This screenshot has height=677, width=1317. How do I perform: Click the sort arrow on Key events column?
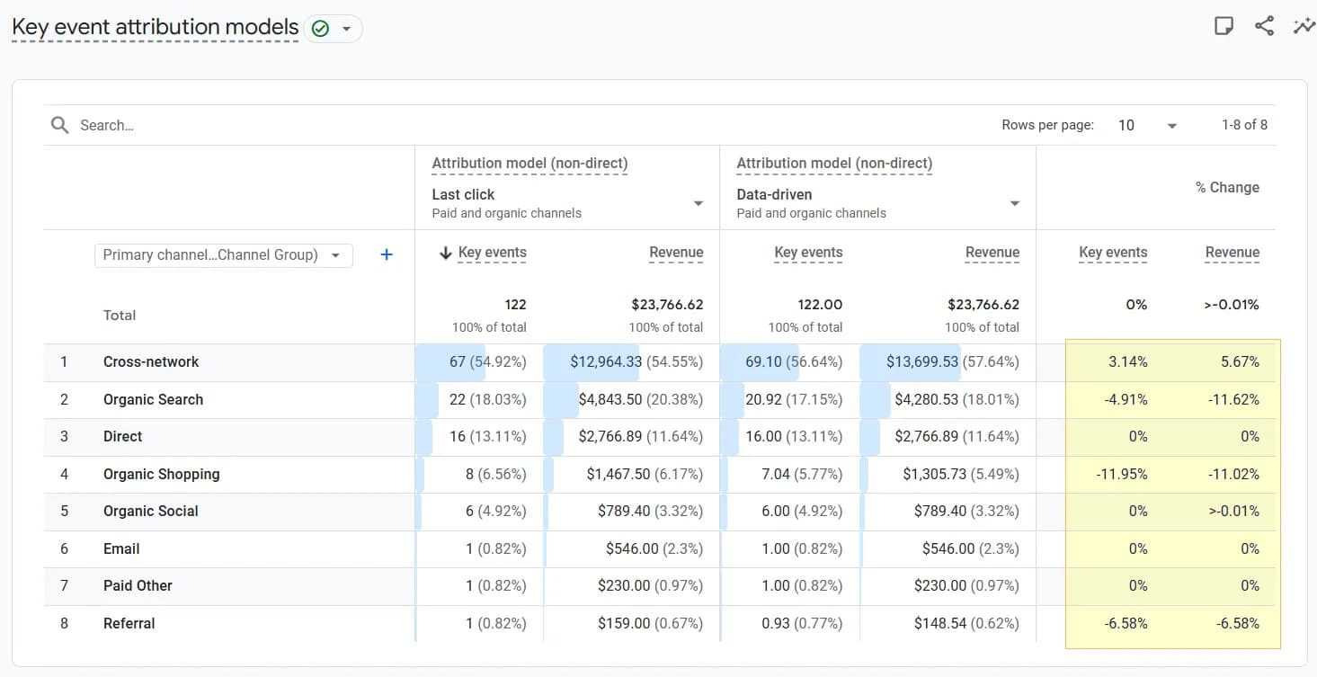pos(447,253)
